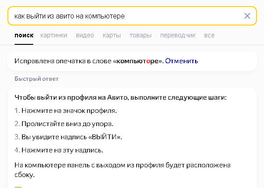Click the "Быстрый ответ" label
This screenshot has height=188, width=264.
point(36,79)
